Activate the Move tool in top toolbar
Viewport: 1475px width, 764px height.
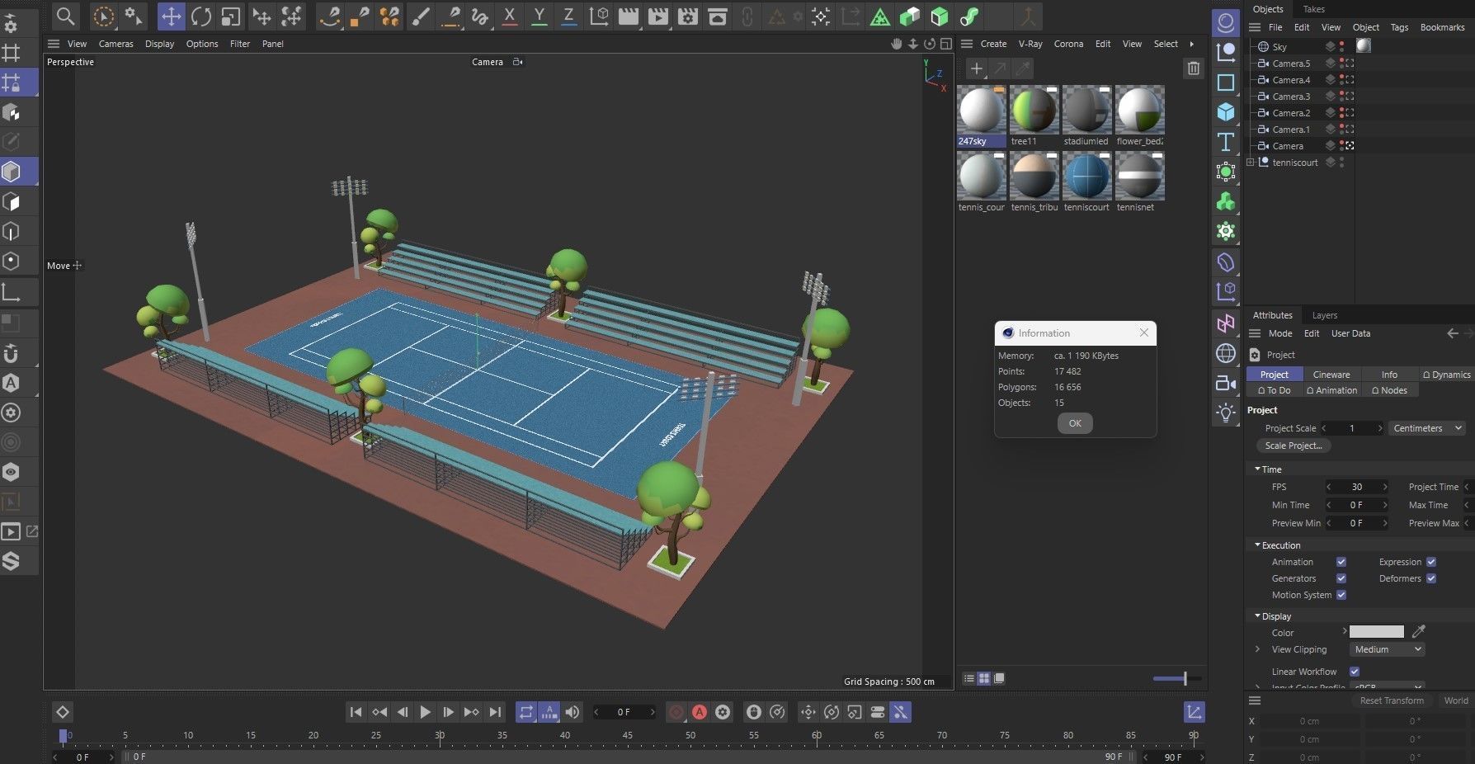click(x=172, y=16)
